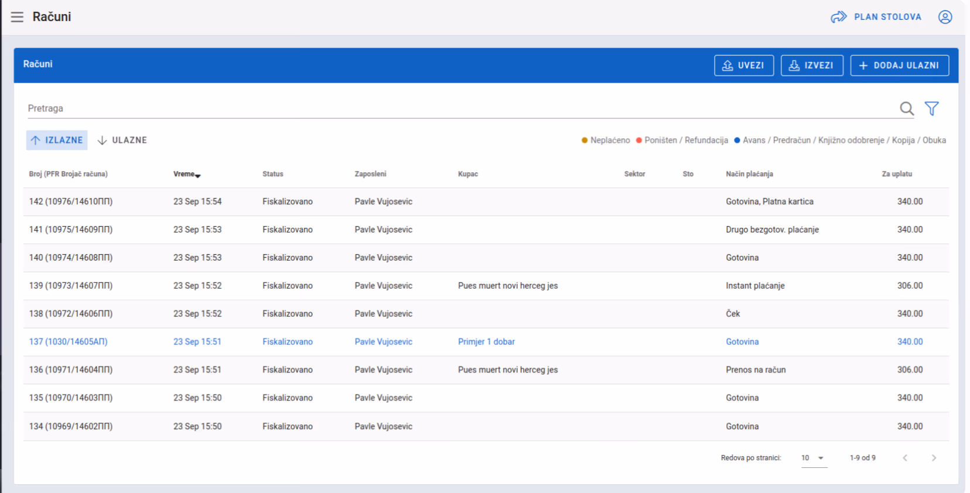Open blue invoice 137 (1030/14605АП)
The image size is (970, 493).
[x=486, y=343]
